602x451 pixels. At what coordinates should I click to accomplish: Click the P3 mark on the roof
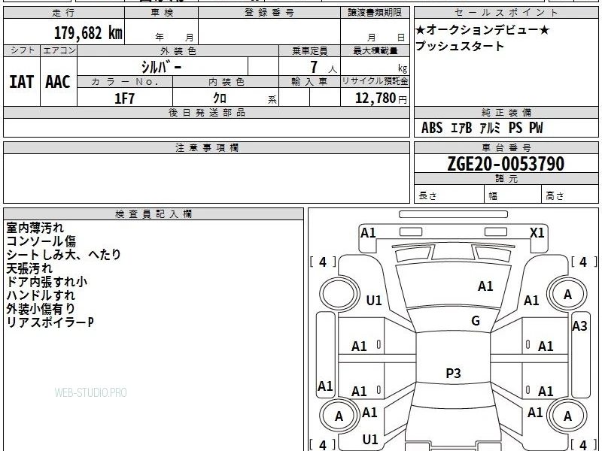coord(453,373)
